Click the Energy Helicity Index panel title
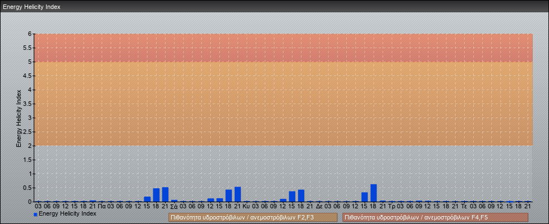 pyautogui.click(x=31, y=7)
